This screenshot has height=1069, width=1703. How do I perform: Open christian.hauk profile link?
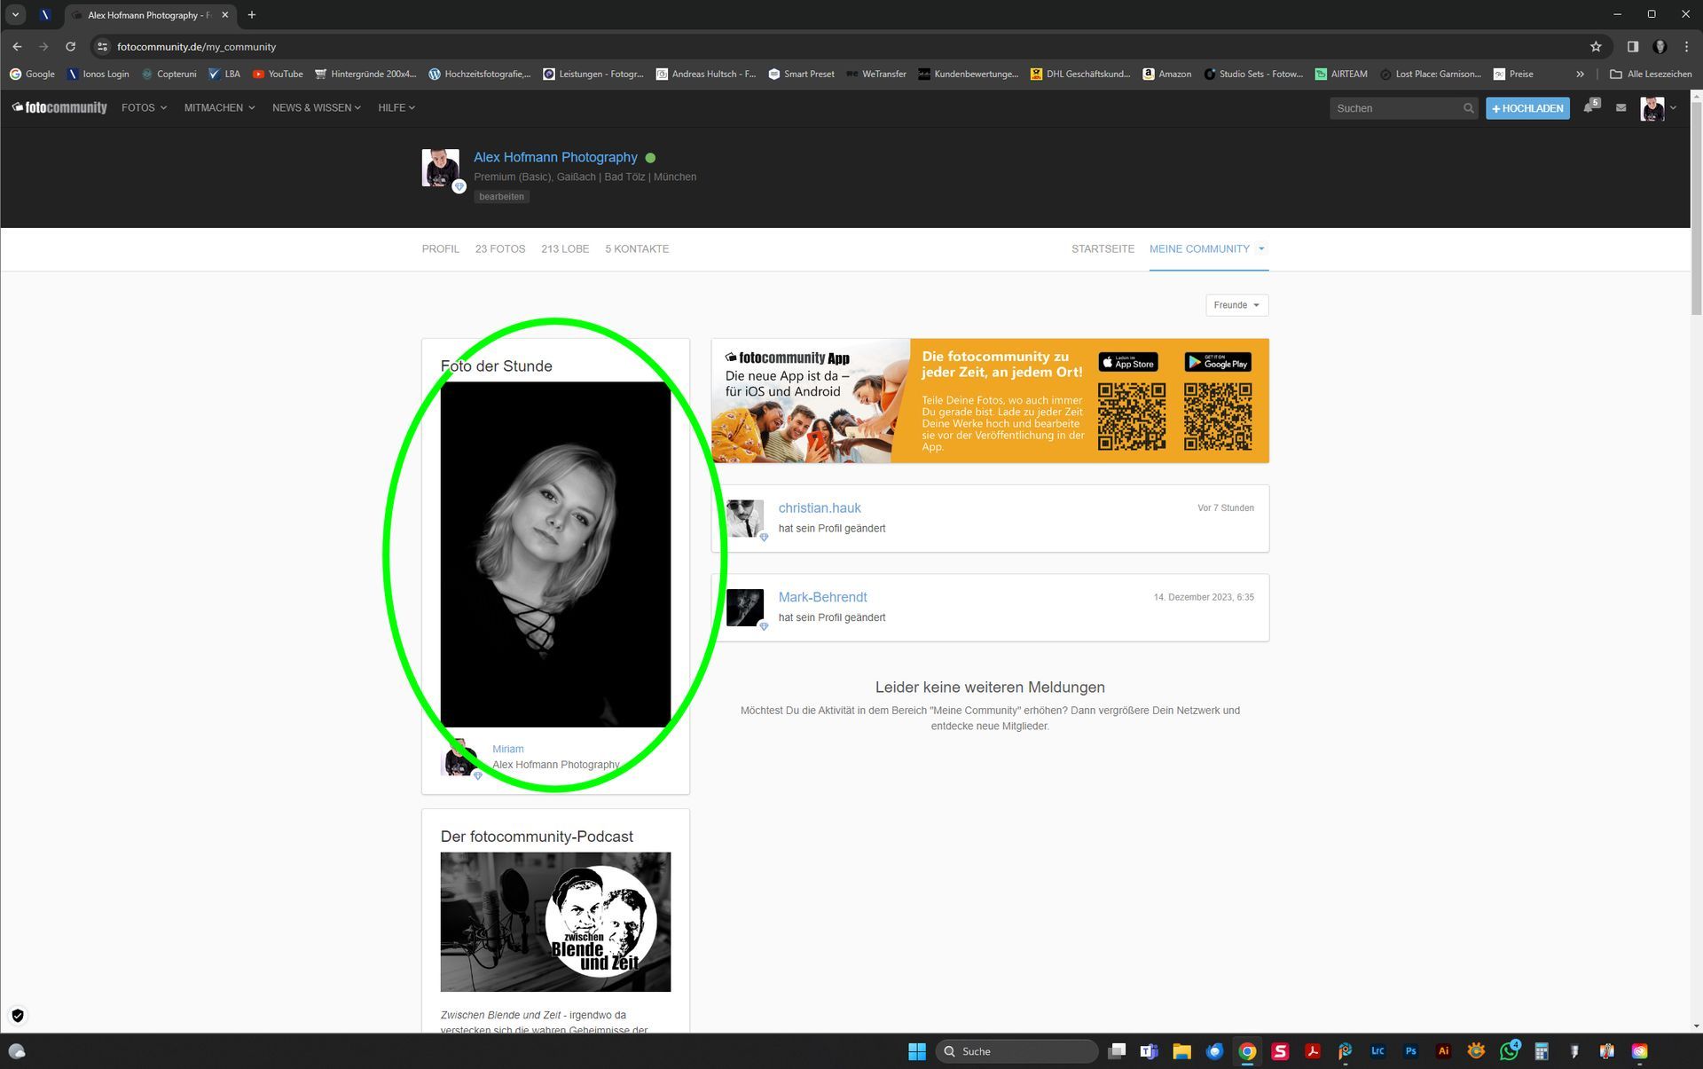(x=820, y=508)
